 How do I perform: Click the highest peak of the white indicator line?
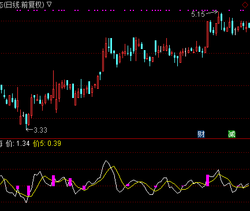pos(106,161)
